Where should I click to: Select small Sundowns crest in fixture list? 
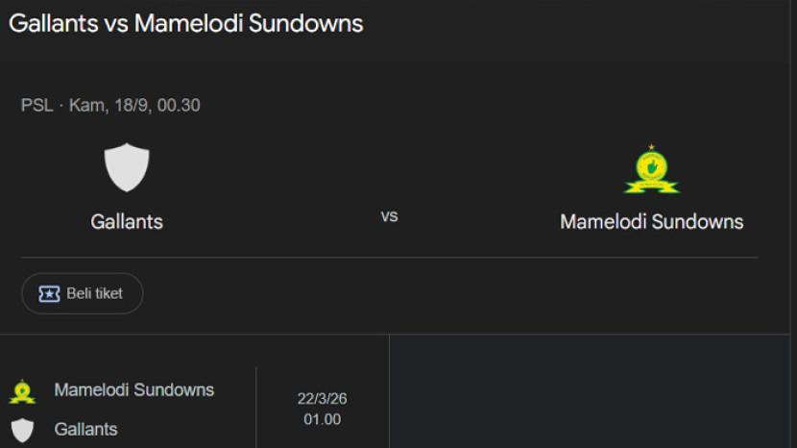tap(22, 391)
